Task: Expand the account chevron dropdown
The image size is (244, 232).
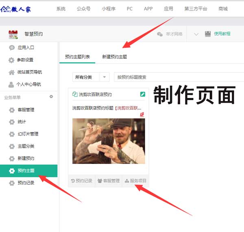Action: pos(196,34)
